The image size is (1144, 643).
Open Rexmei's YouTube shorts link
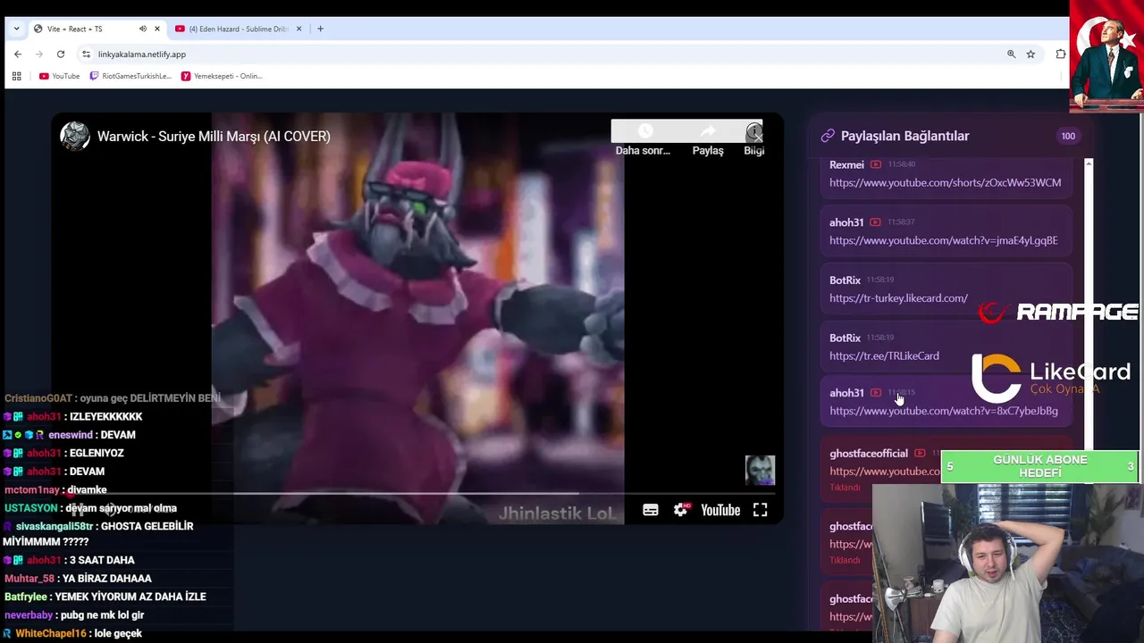click(x=945, y=182)
